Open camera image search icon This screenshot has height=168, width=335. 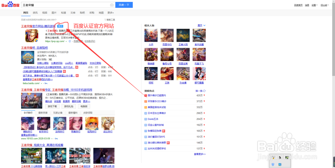click(x=112, y=5)
